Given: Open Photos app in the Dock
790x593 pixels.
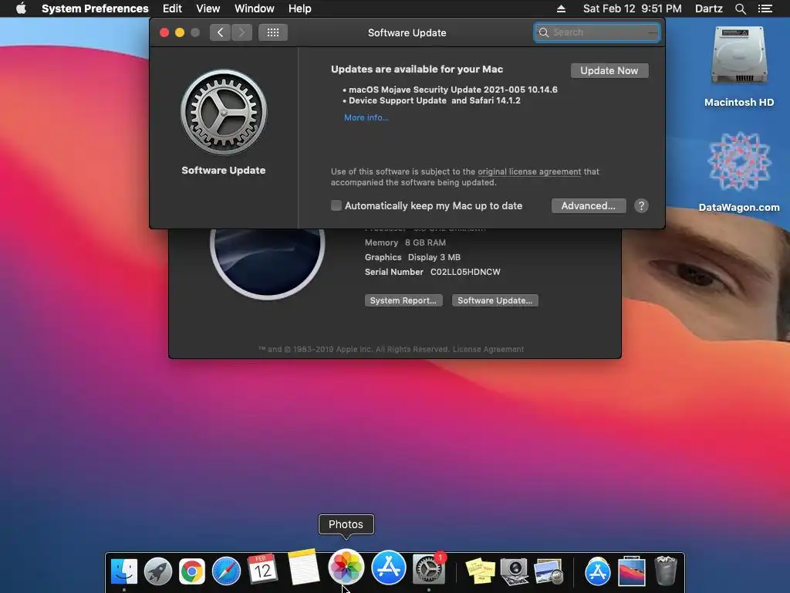Looking at the screenshot, I should pyautogui.click(x=346, y=567).
